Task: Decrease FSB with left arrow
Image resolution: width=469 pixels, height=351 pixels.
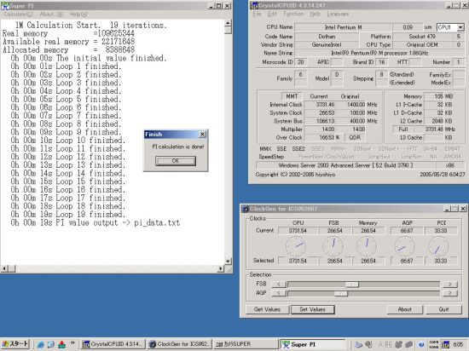Action: pyautogui.click(x=279, y=284)
